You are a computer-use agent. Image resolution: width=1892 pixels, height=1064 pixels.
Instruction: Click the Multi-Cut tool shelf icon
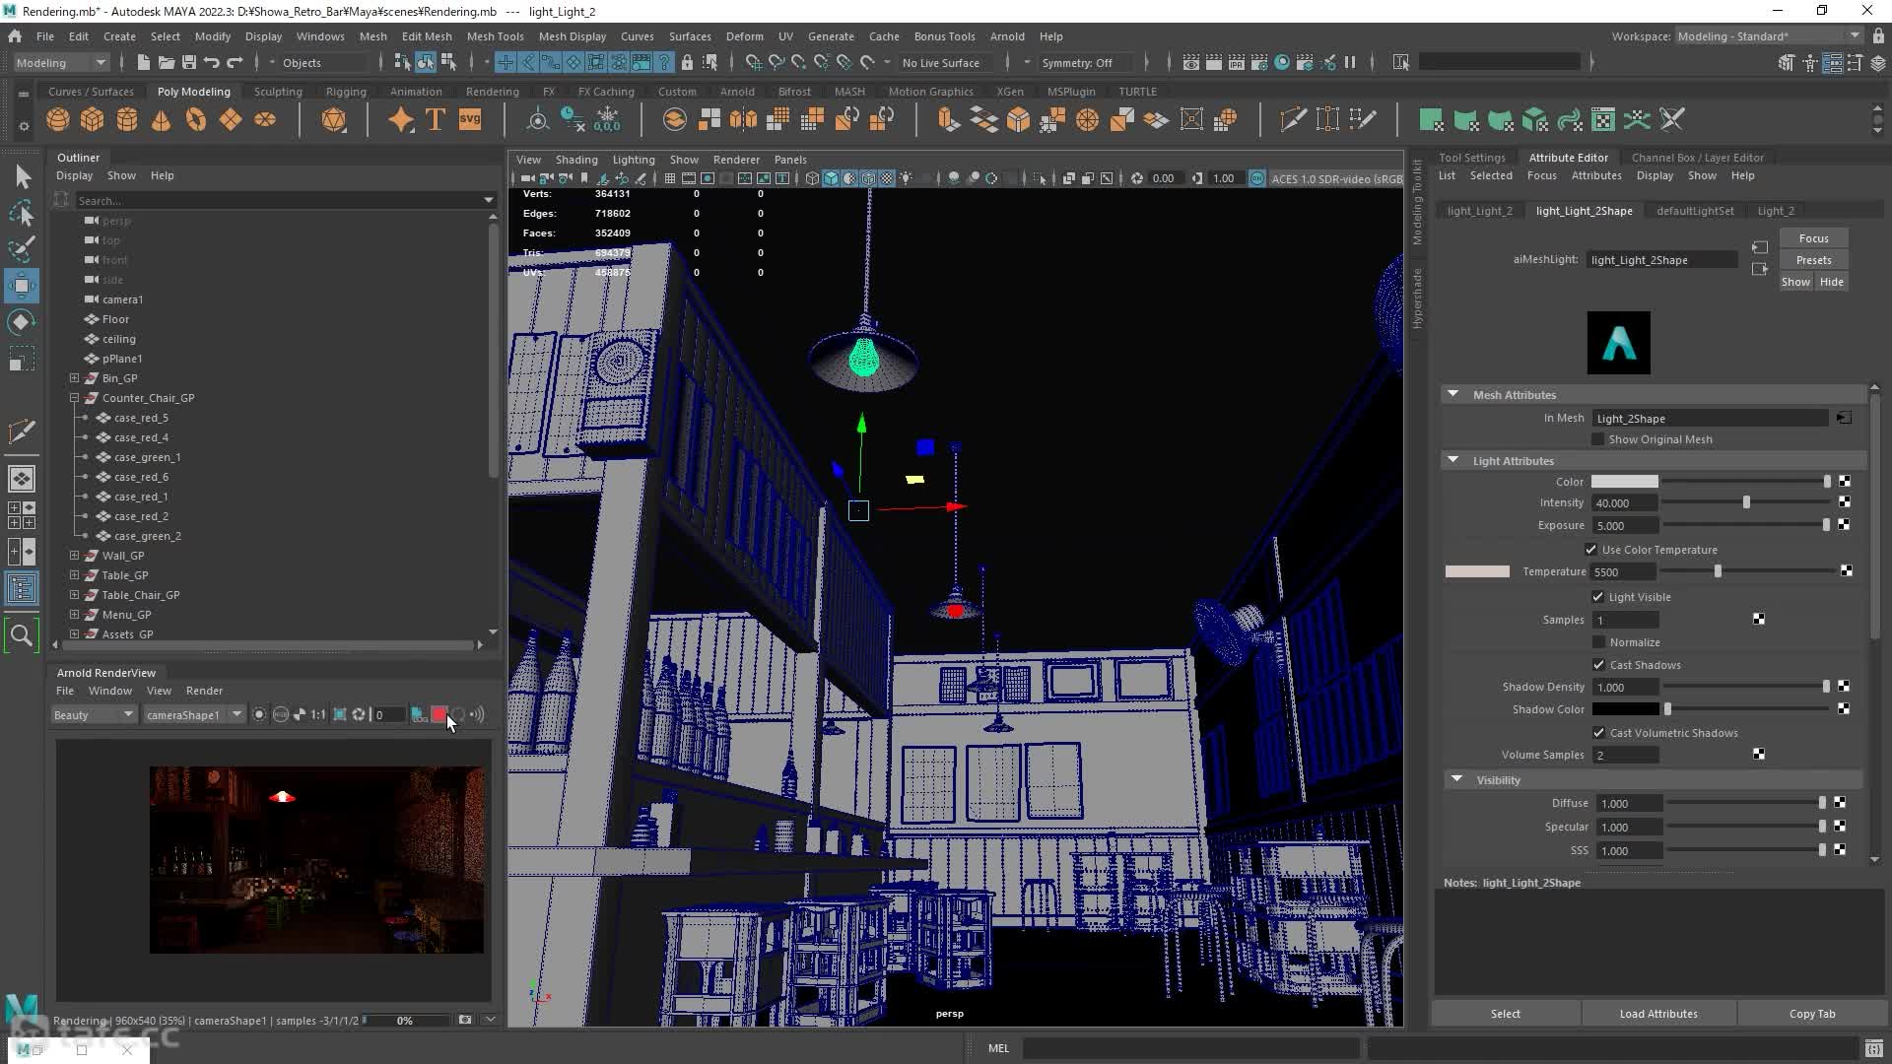[x=1293, y=120]
